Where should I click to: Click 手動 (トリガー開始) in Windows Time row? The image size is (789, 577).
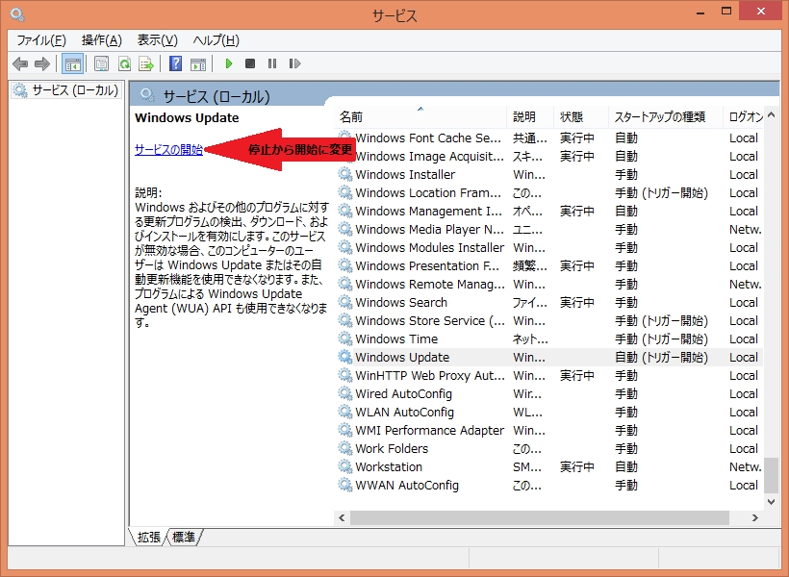(x=661, y=339)
